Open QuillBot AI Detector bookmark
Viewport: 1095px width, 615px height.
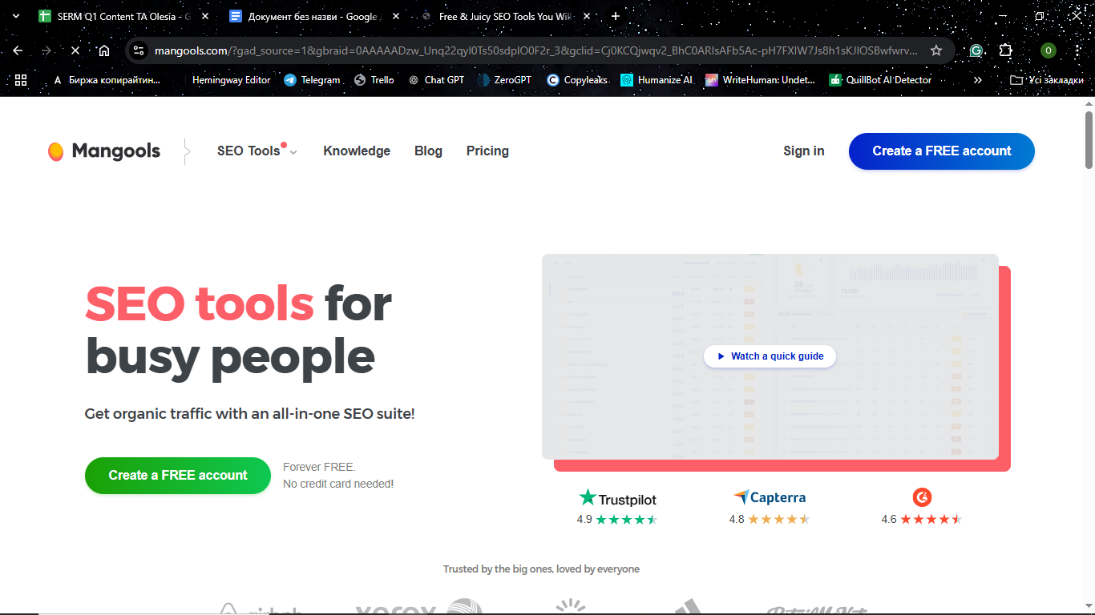(880, 80)
